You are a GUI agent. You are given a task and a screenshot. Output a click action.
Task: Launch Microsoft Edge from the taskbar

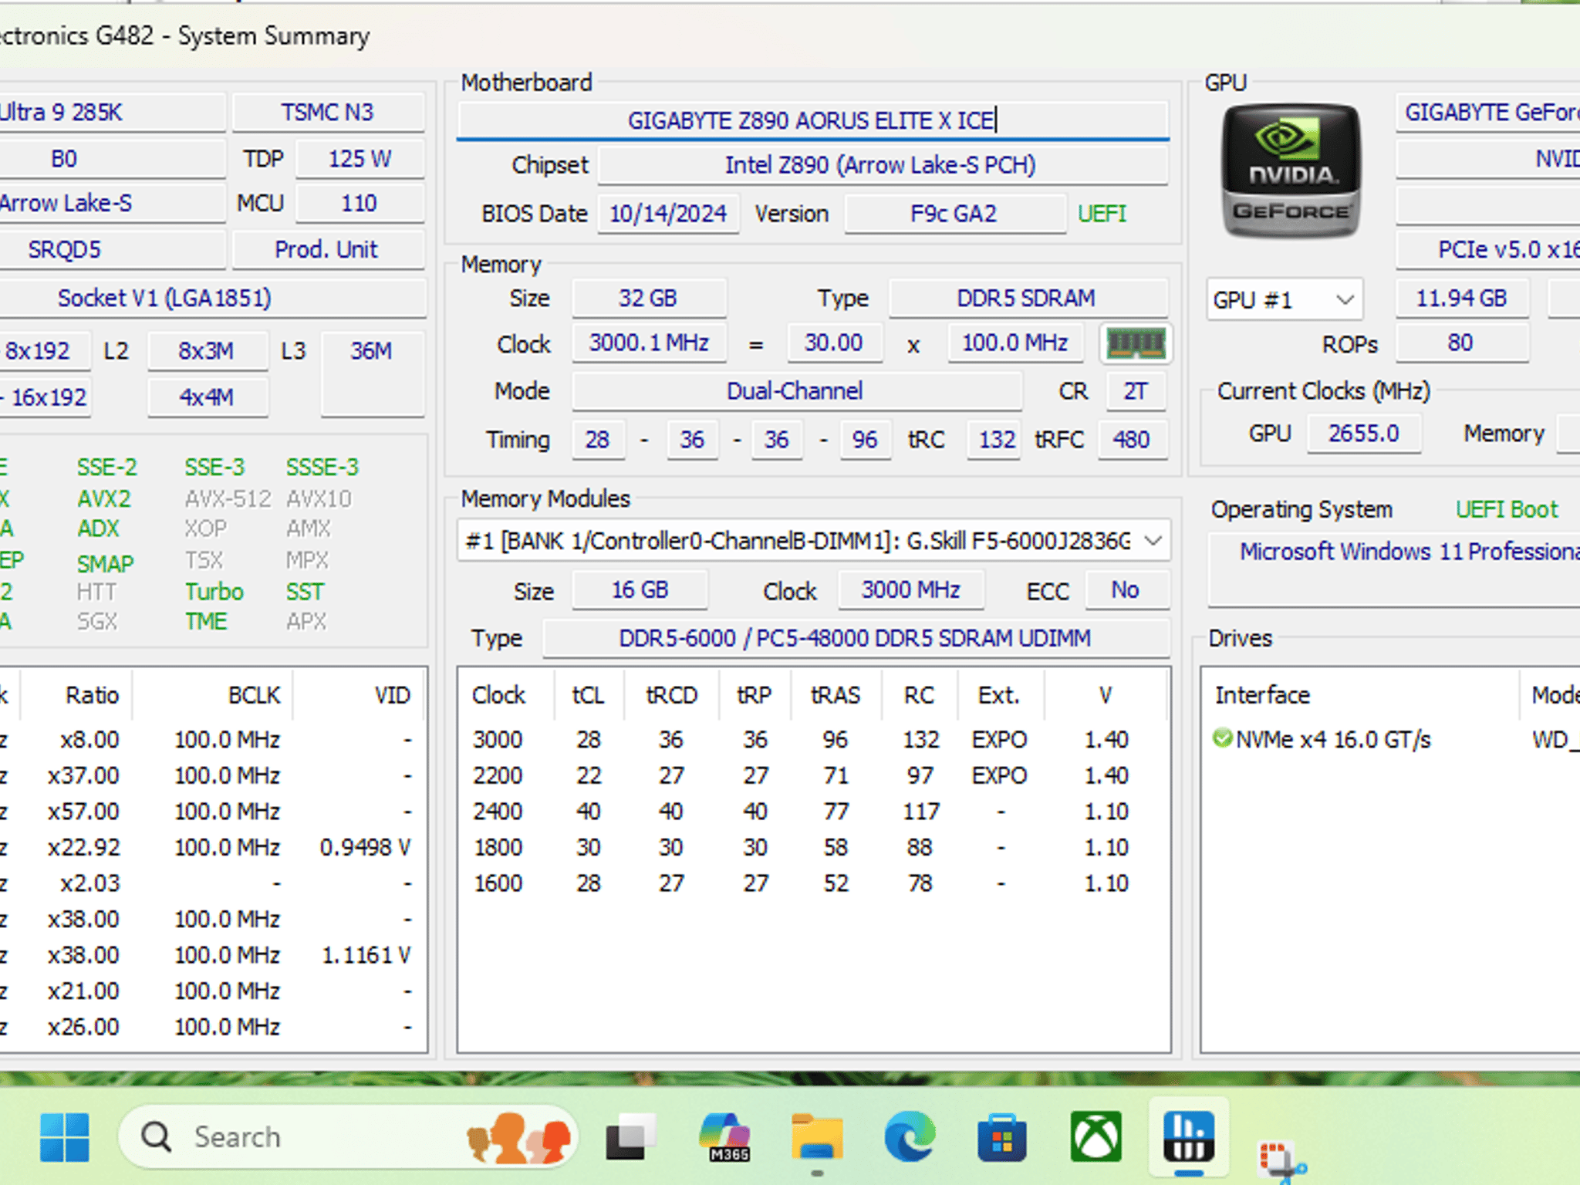coord(910,1136)
